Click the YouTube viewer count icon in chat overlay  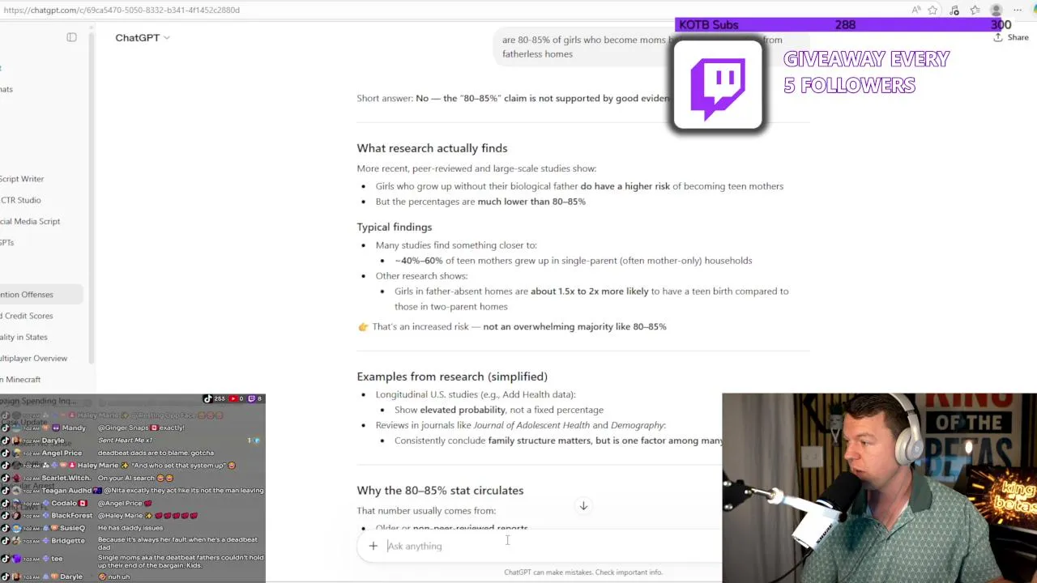click(233, 398)
